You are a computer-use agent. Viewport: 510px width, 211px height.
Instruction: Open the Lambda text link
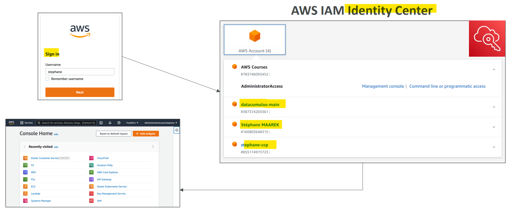point(36,194)
